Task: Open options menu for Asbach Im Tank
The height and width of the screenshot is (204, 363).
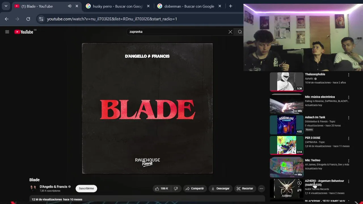Action: click(x=349, y=118)
